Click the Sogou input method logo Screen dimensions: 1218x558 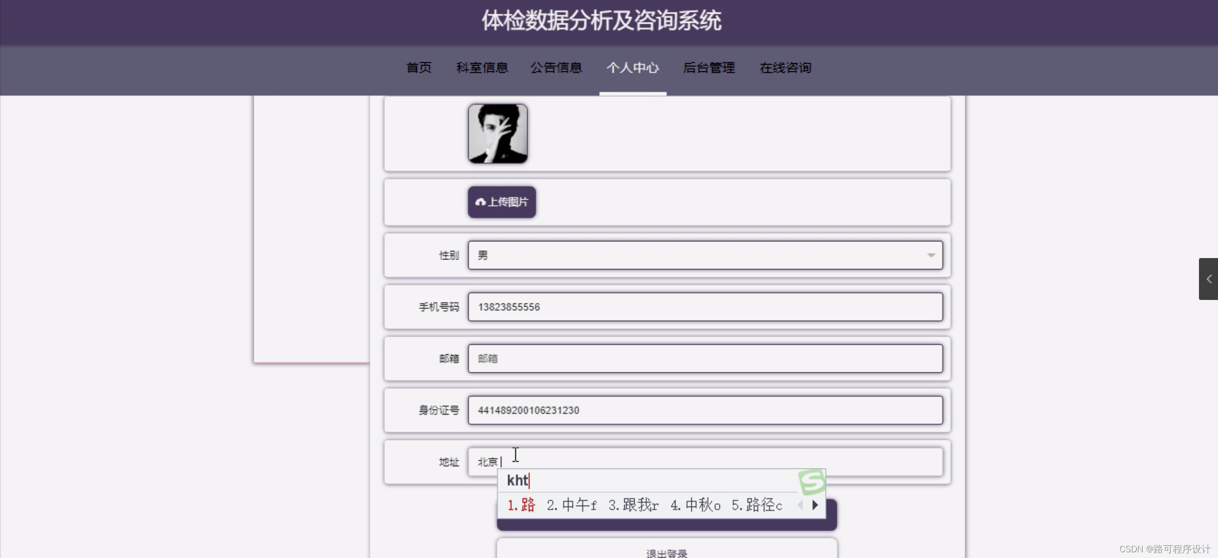(x=811, y=481)
